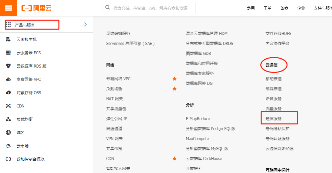Click the CDN sidebar icon
Viewport: 332px width, 173px height.
click(x=8, y=106)
